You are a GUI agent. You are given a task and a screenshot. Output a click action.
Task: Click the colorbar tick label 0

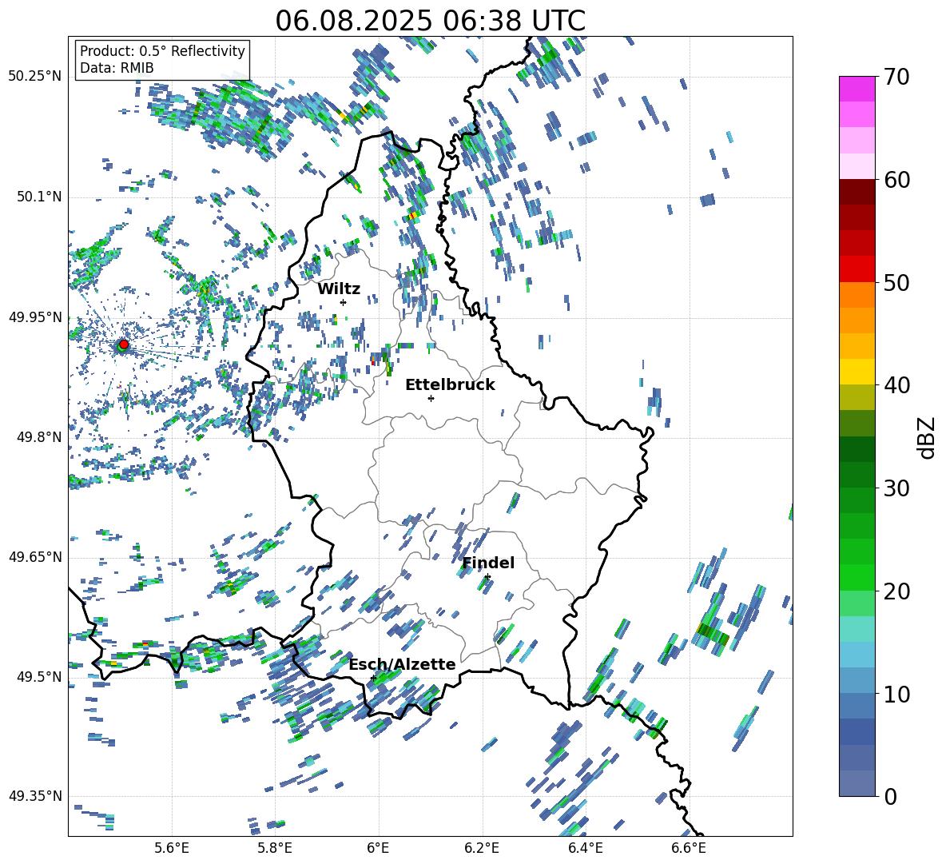pos(889,796)
